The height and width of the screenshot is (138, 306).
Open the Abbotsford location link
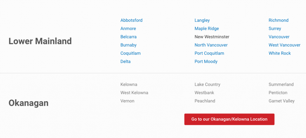pyautogui.click(x=131, y=20)
